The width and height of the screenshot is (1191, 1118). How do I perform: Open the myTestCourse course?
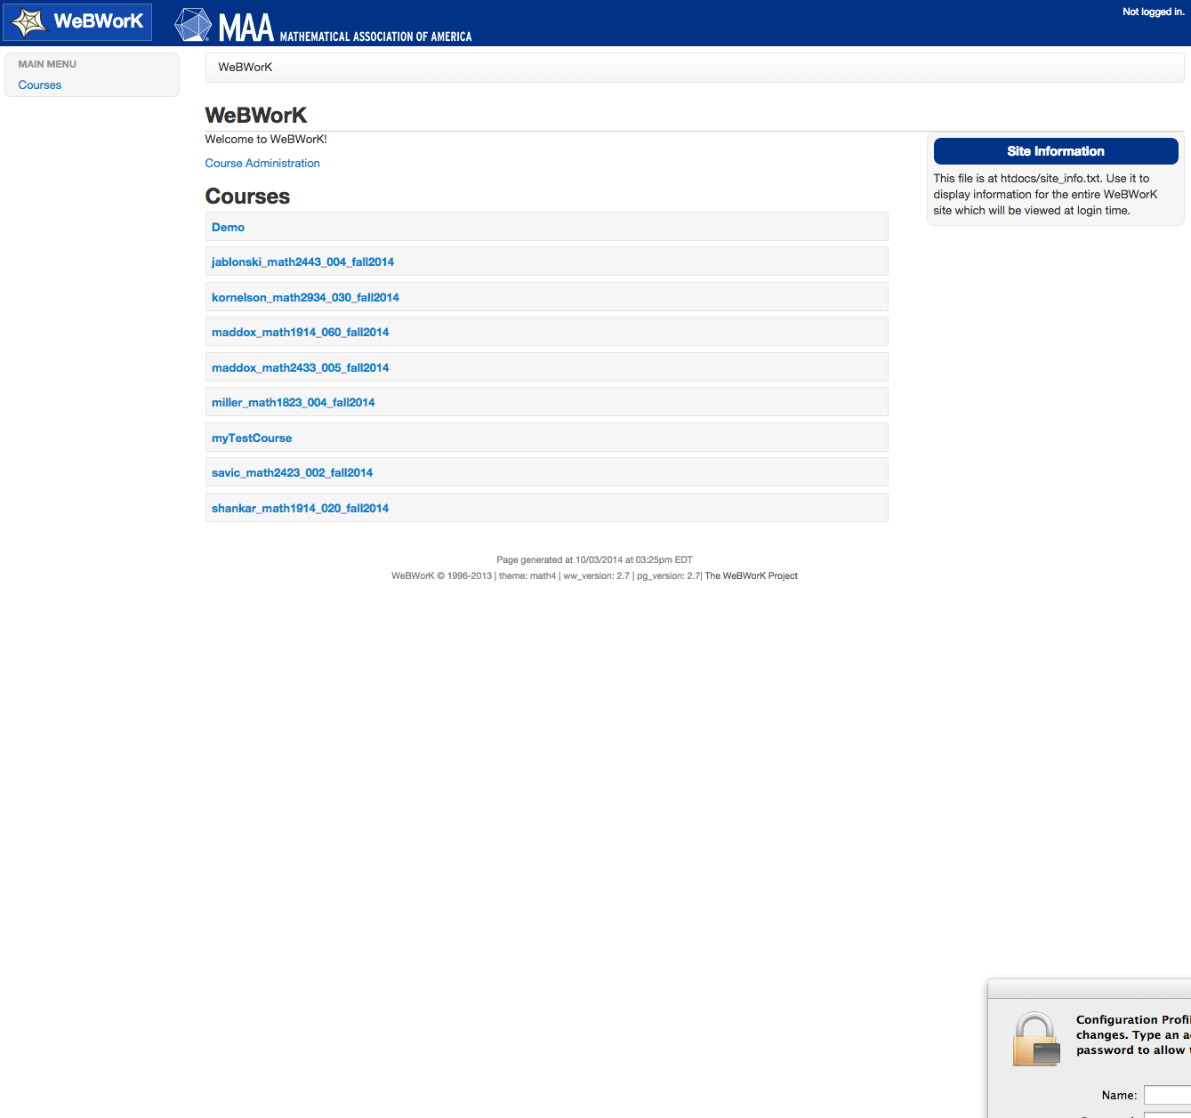252,438
